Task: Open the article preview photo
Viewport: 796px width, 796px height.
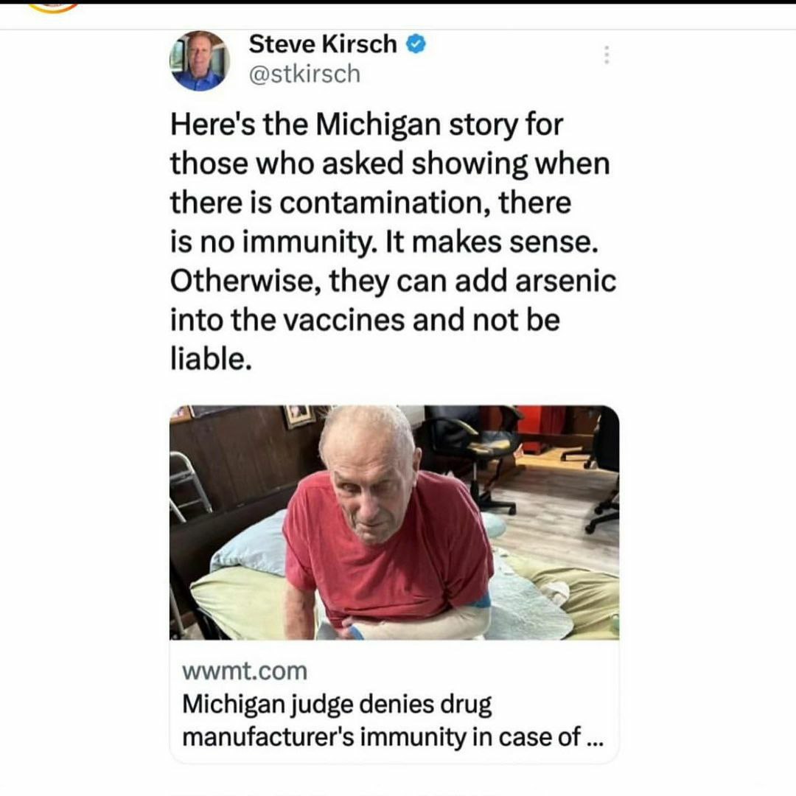Action: pos(394,523)
